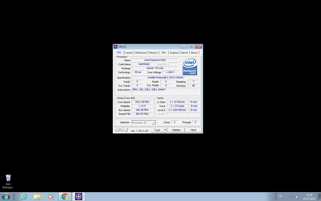Click the Instructions field MMX, SSE list
The image size is (321, 201).
[x=165, y=91]
